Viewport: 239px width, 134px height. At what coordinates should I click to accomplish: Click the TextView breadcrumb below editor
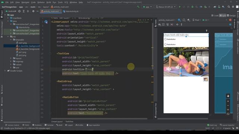[69, 122]
